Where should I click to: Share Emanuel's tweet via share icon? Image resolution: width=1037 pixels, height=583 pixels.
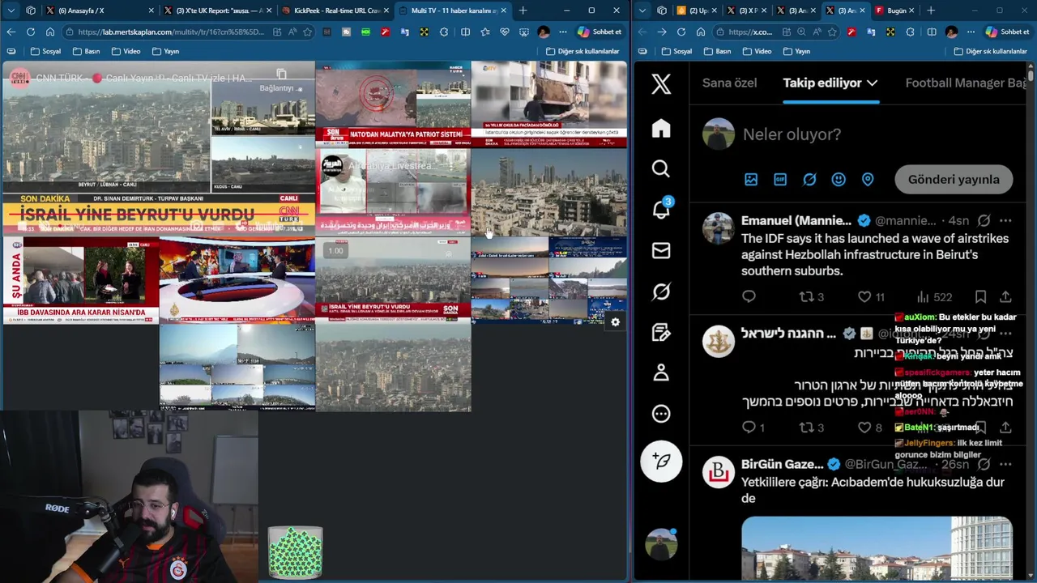(1005, 297)
